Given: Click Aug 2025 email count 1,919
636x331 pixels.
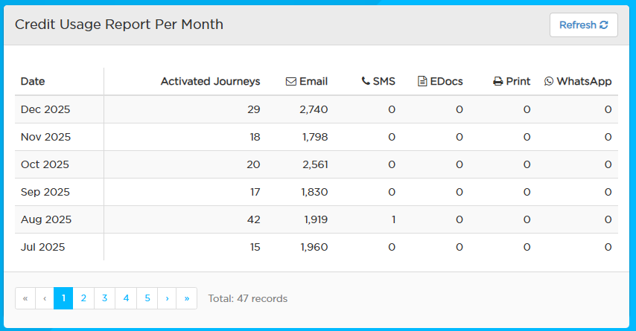Looking at the screenshot, I should [x=316, y=219].
